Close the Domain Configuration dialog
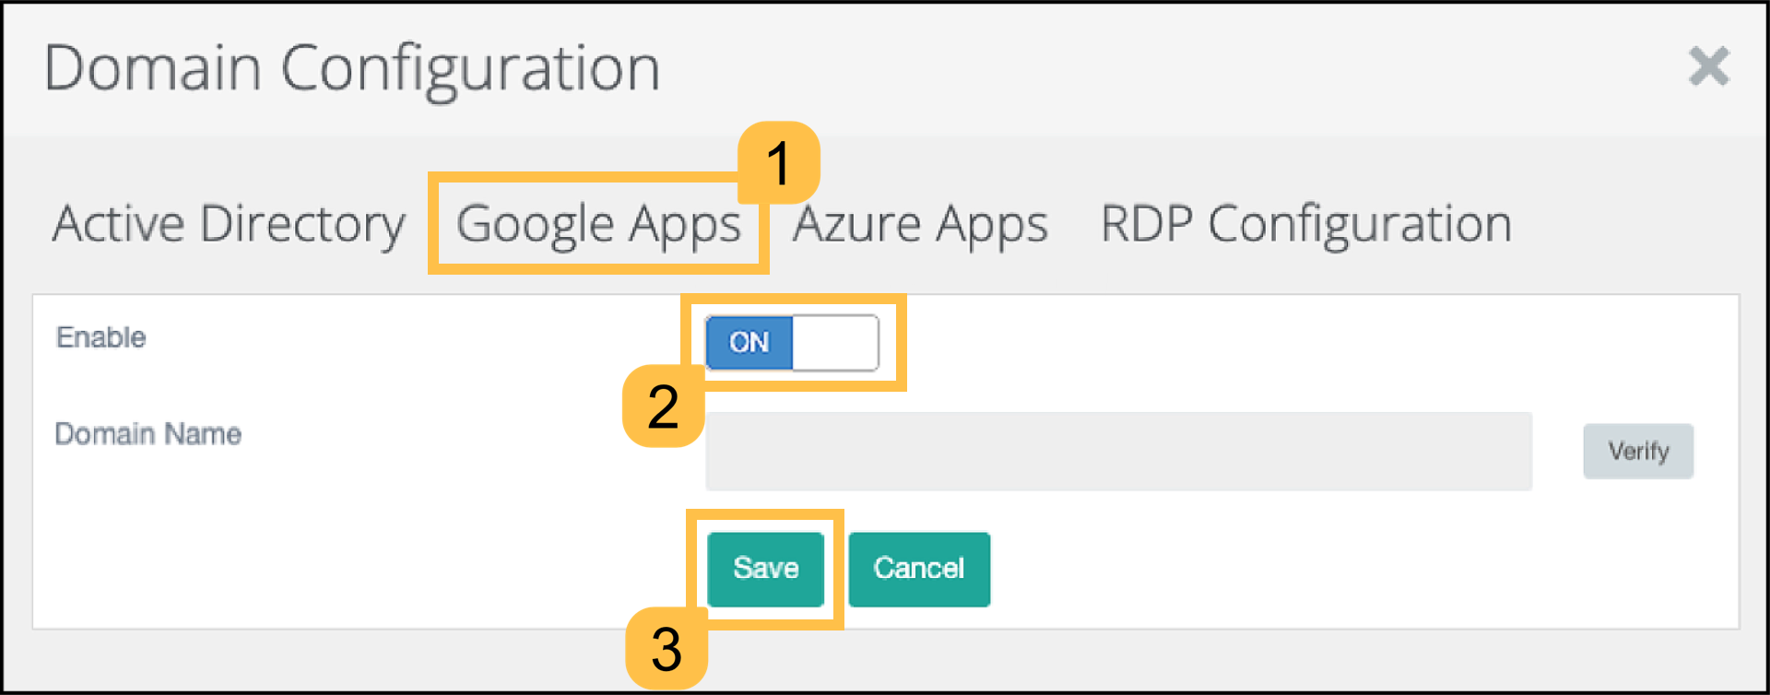This screenshot has height=695, width=1770. (1709, 65)
